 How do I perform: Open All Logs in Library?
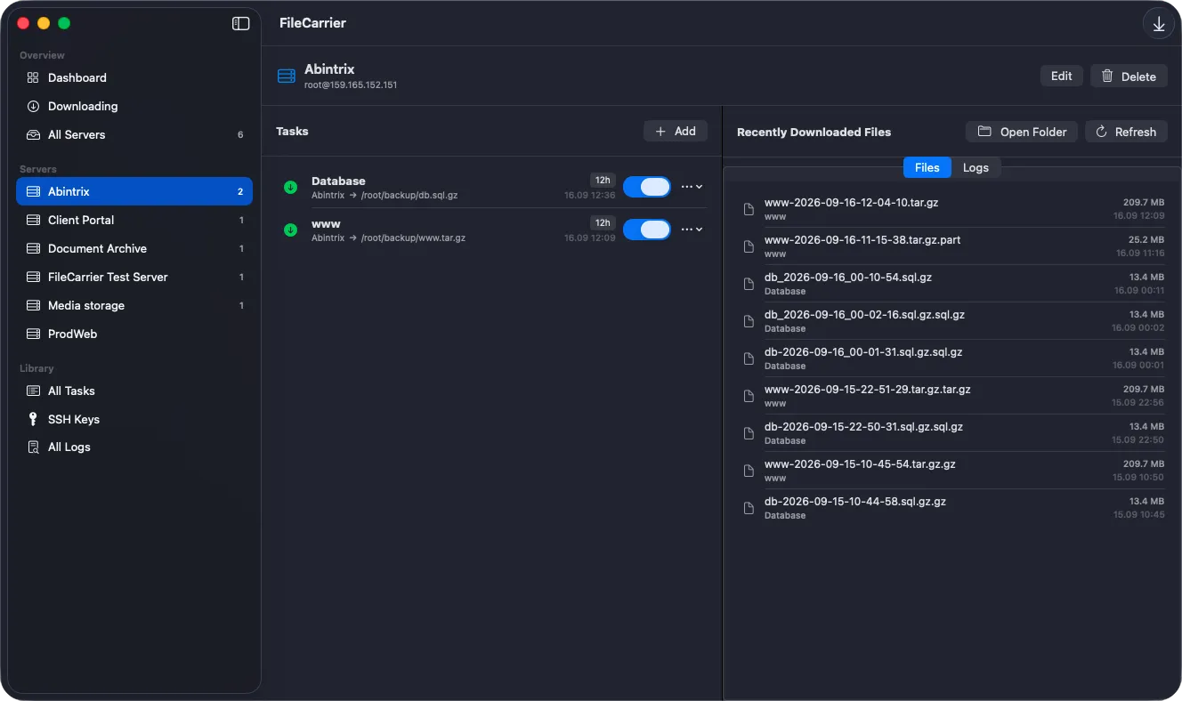click(x=134, y=447)
